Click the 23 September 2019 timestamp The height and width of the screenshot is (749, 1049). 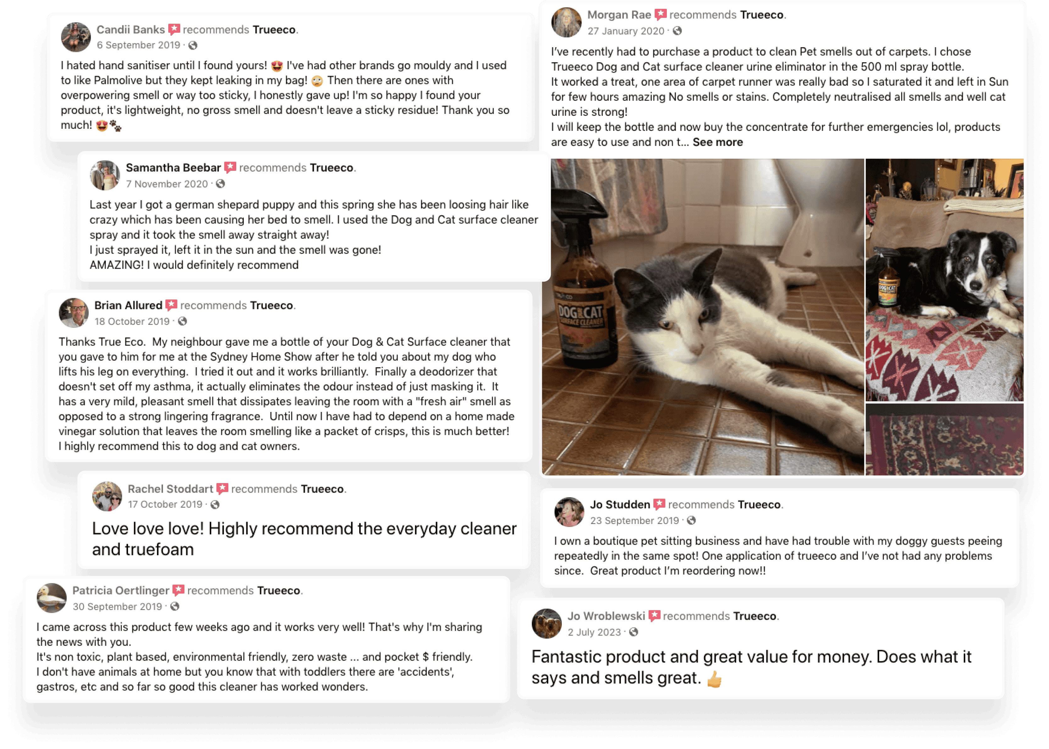click(635, 521)
